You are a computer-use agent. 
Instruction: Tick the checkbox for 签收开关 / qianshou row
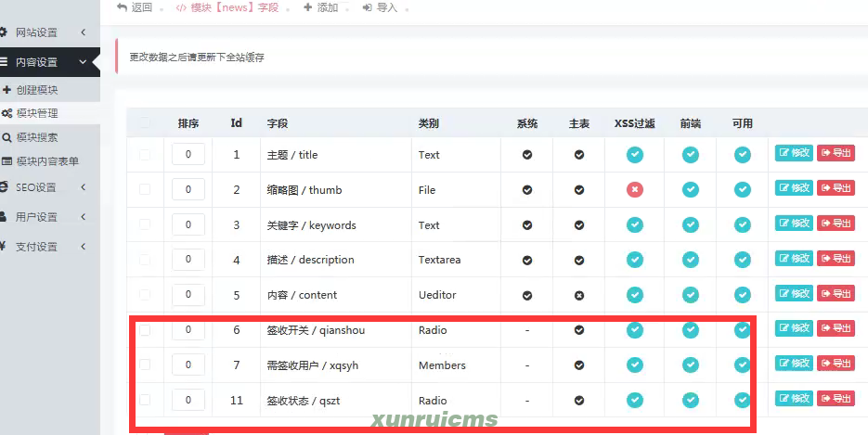(x=145, y=330)
